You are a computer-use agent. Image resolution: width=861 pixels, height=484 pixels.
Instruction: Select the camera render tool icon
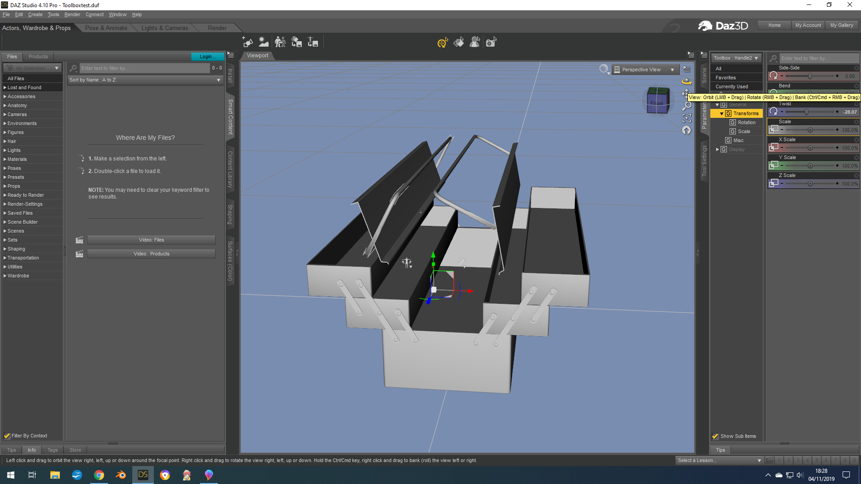click(491, 43)
